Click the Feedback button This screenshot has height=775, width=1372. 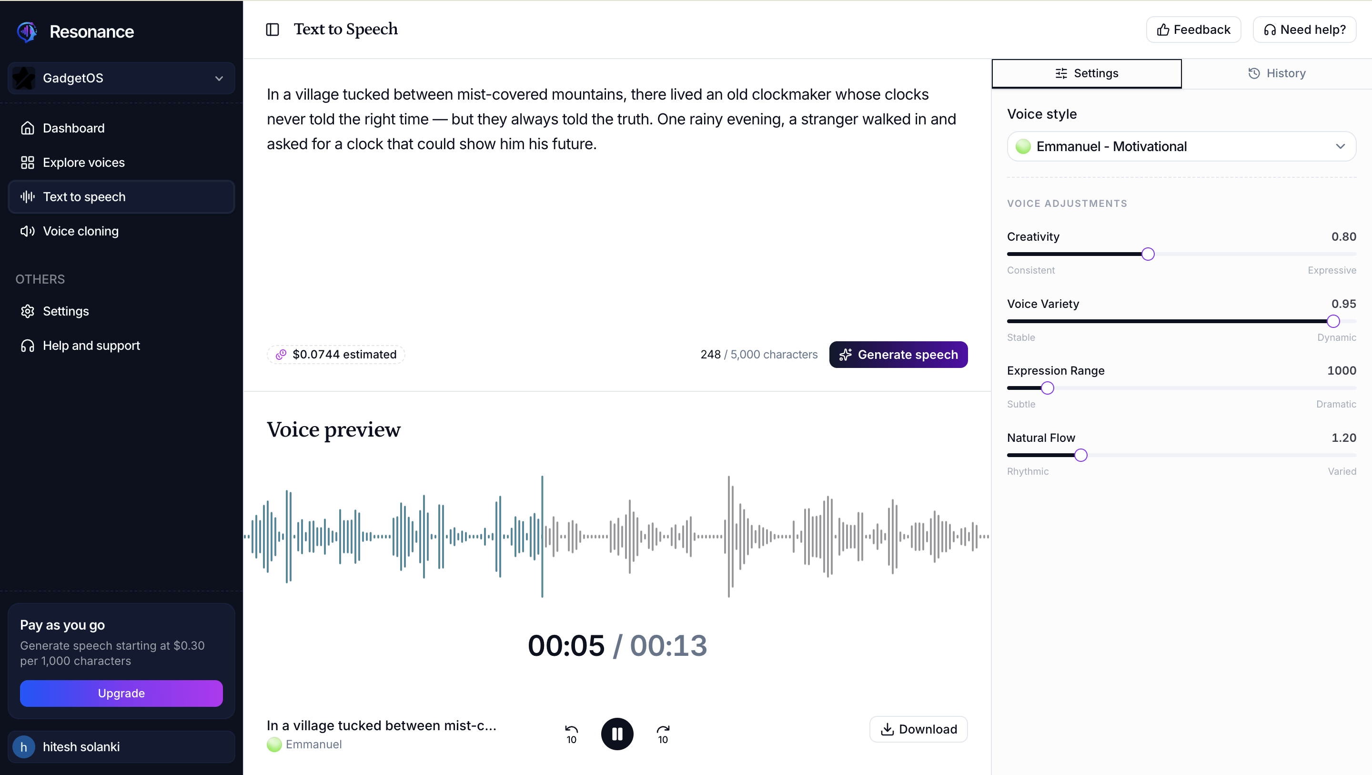pos(1193,30)
